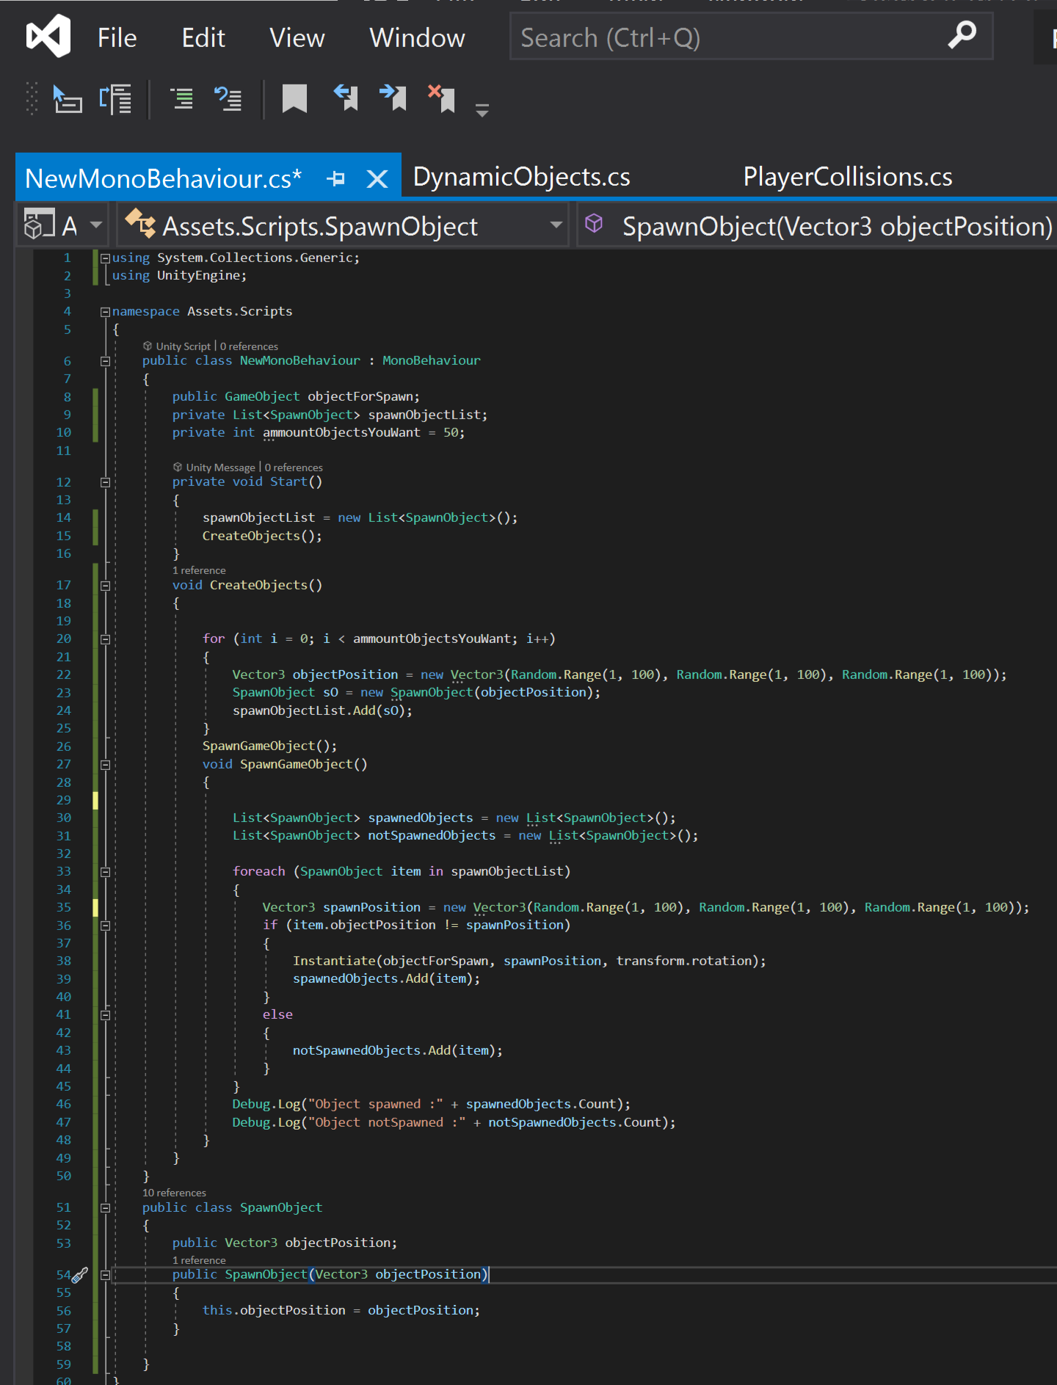This screenshot has height=1385, width=1057.
Task: Click the '10 references' CodeLens link
Action: (x=174, y=1193)
